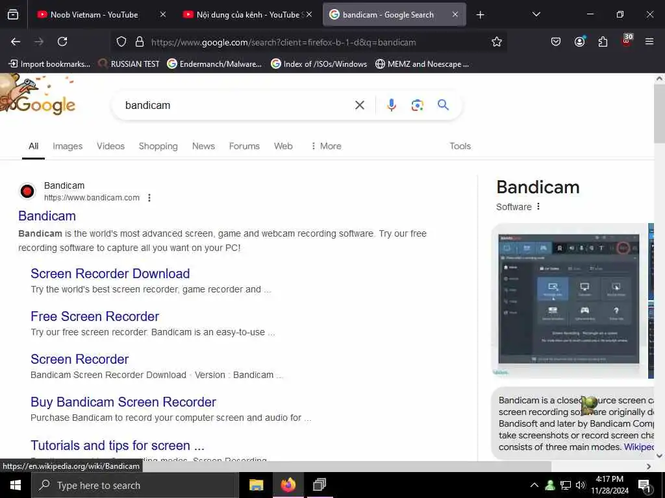Close the bandicam Google Search tab

pos(455,14)
